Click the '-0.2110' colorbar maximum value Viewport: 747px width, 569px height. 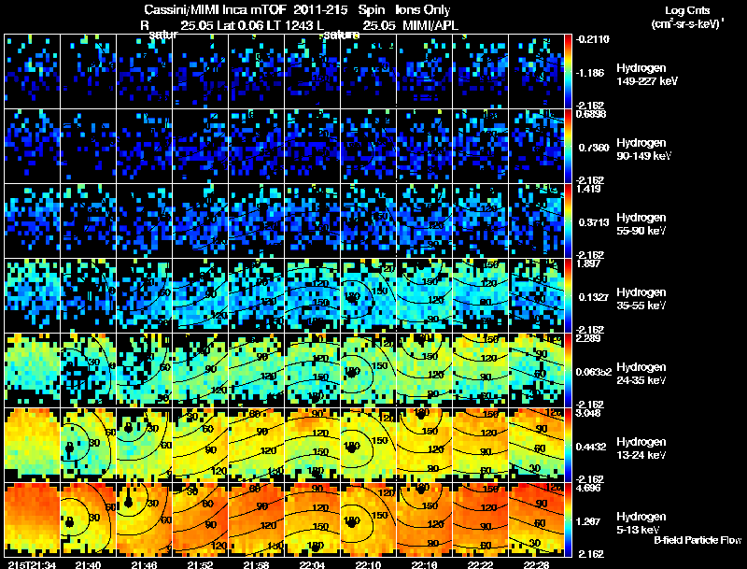pos(593,39)
